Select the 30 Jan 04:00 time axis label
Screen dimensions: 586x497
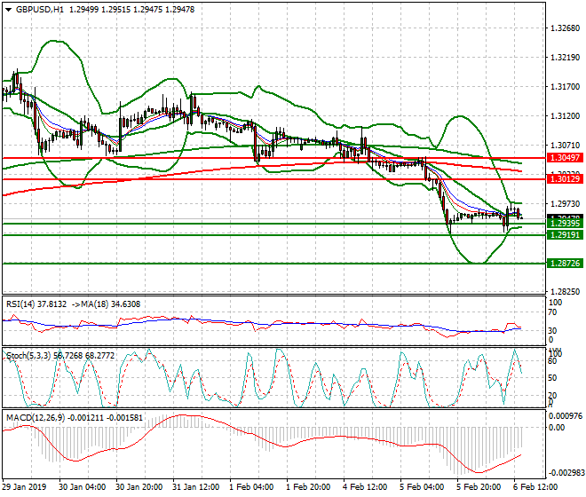pyautogui.click(x=83, y=487)
